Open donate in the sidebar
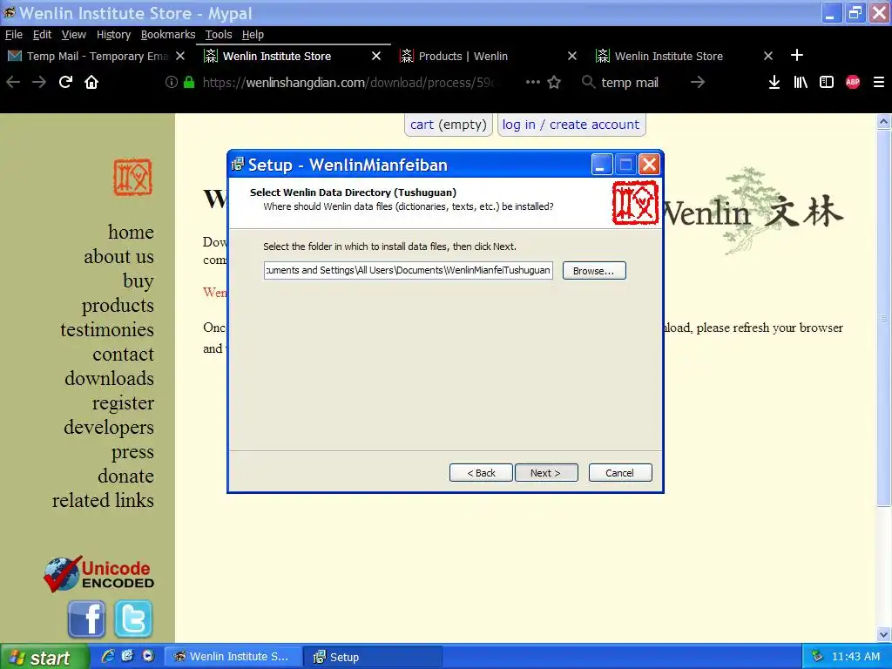Screen dimensions: 892x669 click(125, 476)
